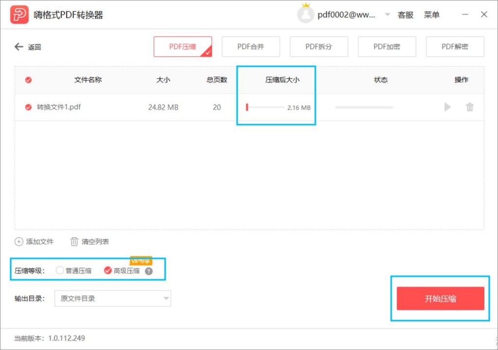Click the 压缩后大小 column header
498x350 pixels.
pyautogui.click(x=283, y=80)
